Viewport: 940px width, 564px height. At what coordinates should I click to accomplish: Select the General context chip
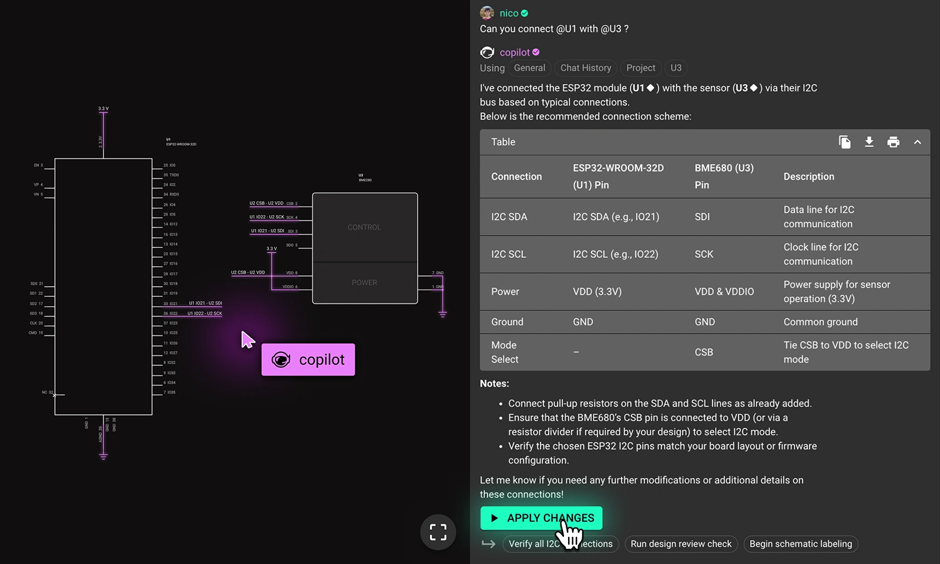coord(529,68)
